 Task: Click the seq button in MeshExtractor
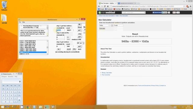80,34
